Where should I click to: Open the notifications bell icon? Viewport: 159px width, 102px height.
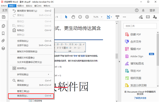pos(143,10)
